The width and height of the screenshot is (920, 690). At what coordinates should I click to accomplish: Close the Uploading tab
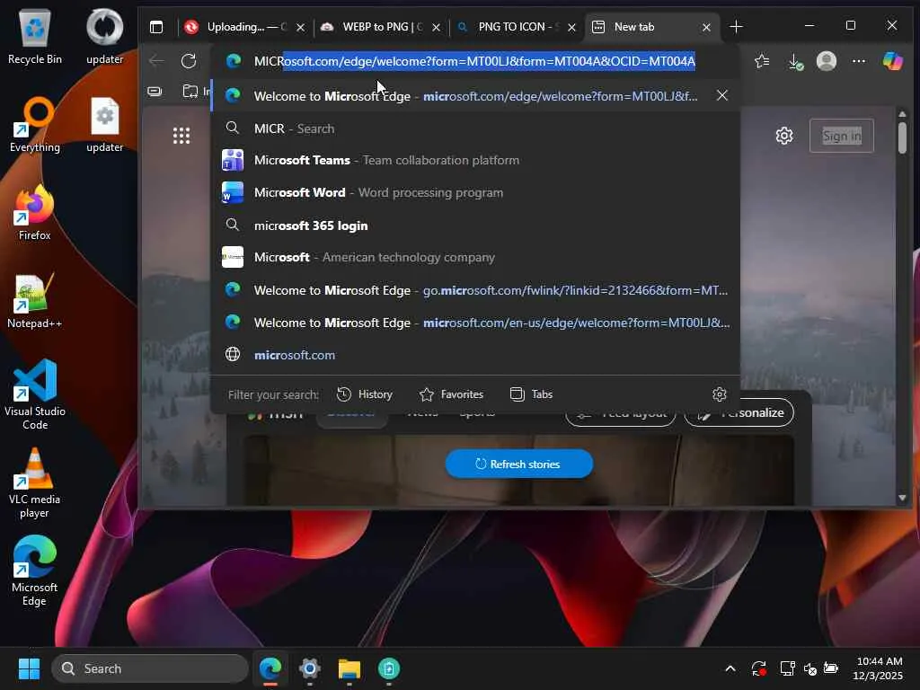(x=300, y=27)
